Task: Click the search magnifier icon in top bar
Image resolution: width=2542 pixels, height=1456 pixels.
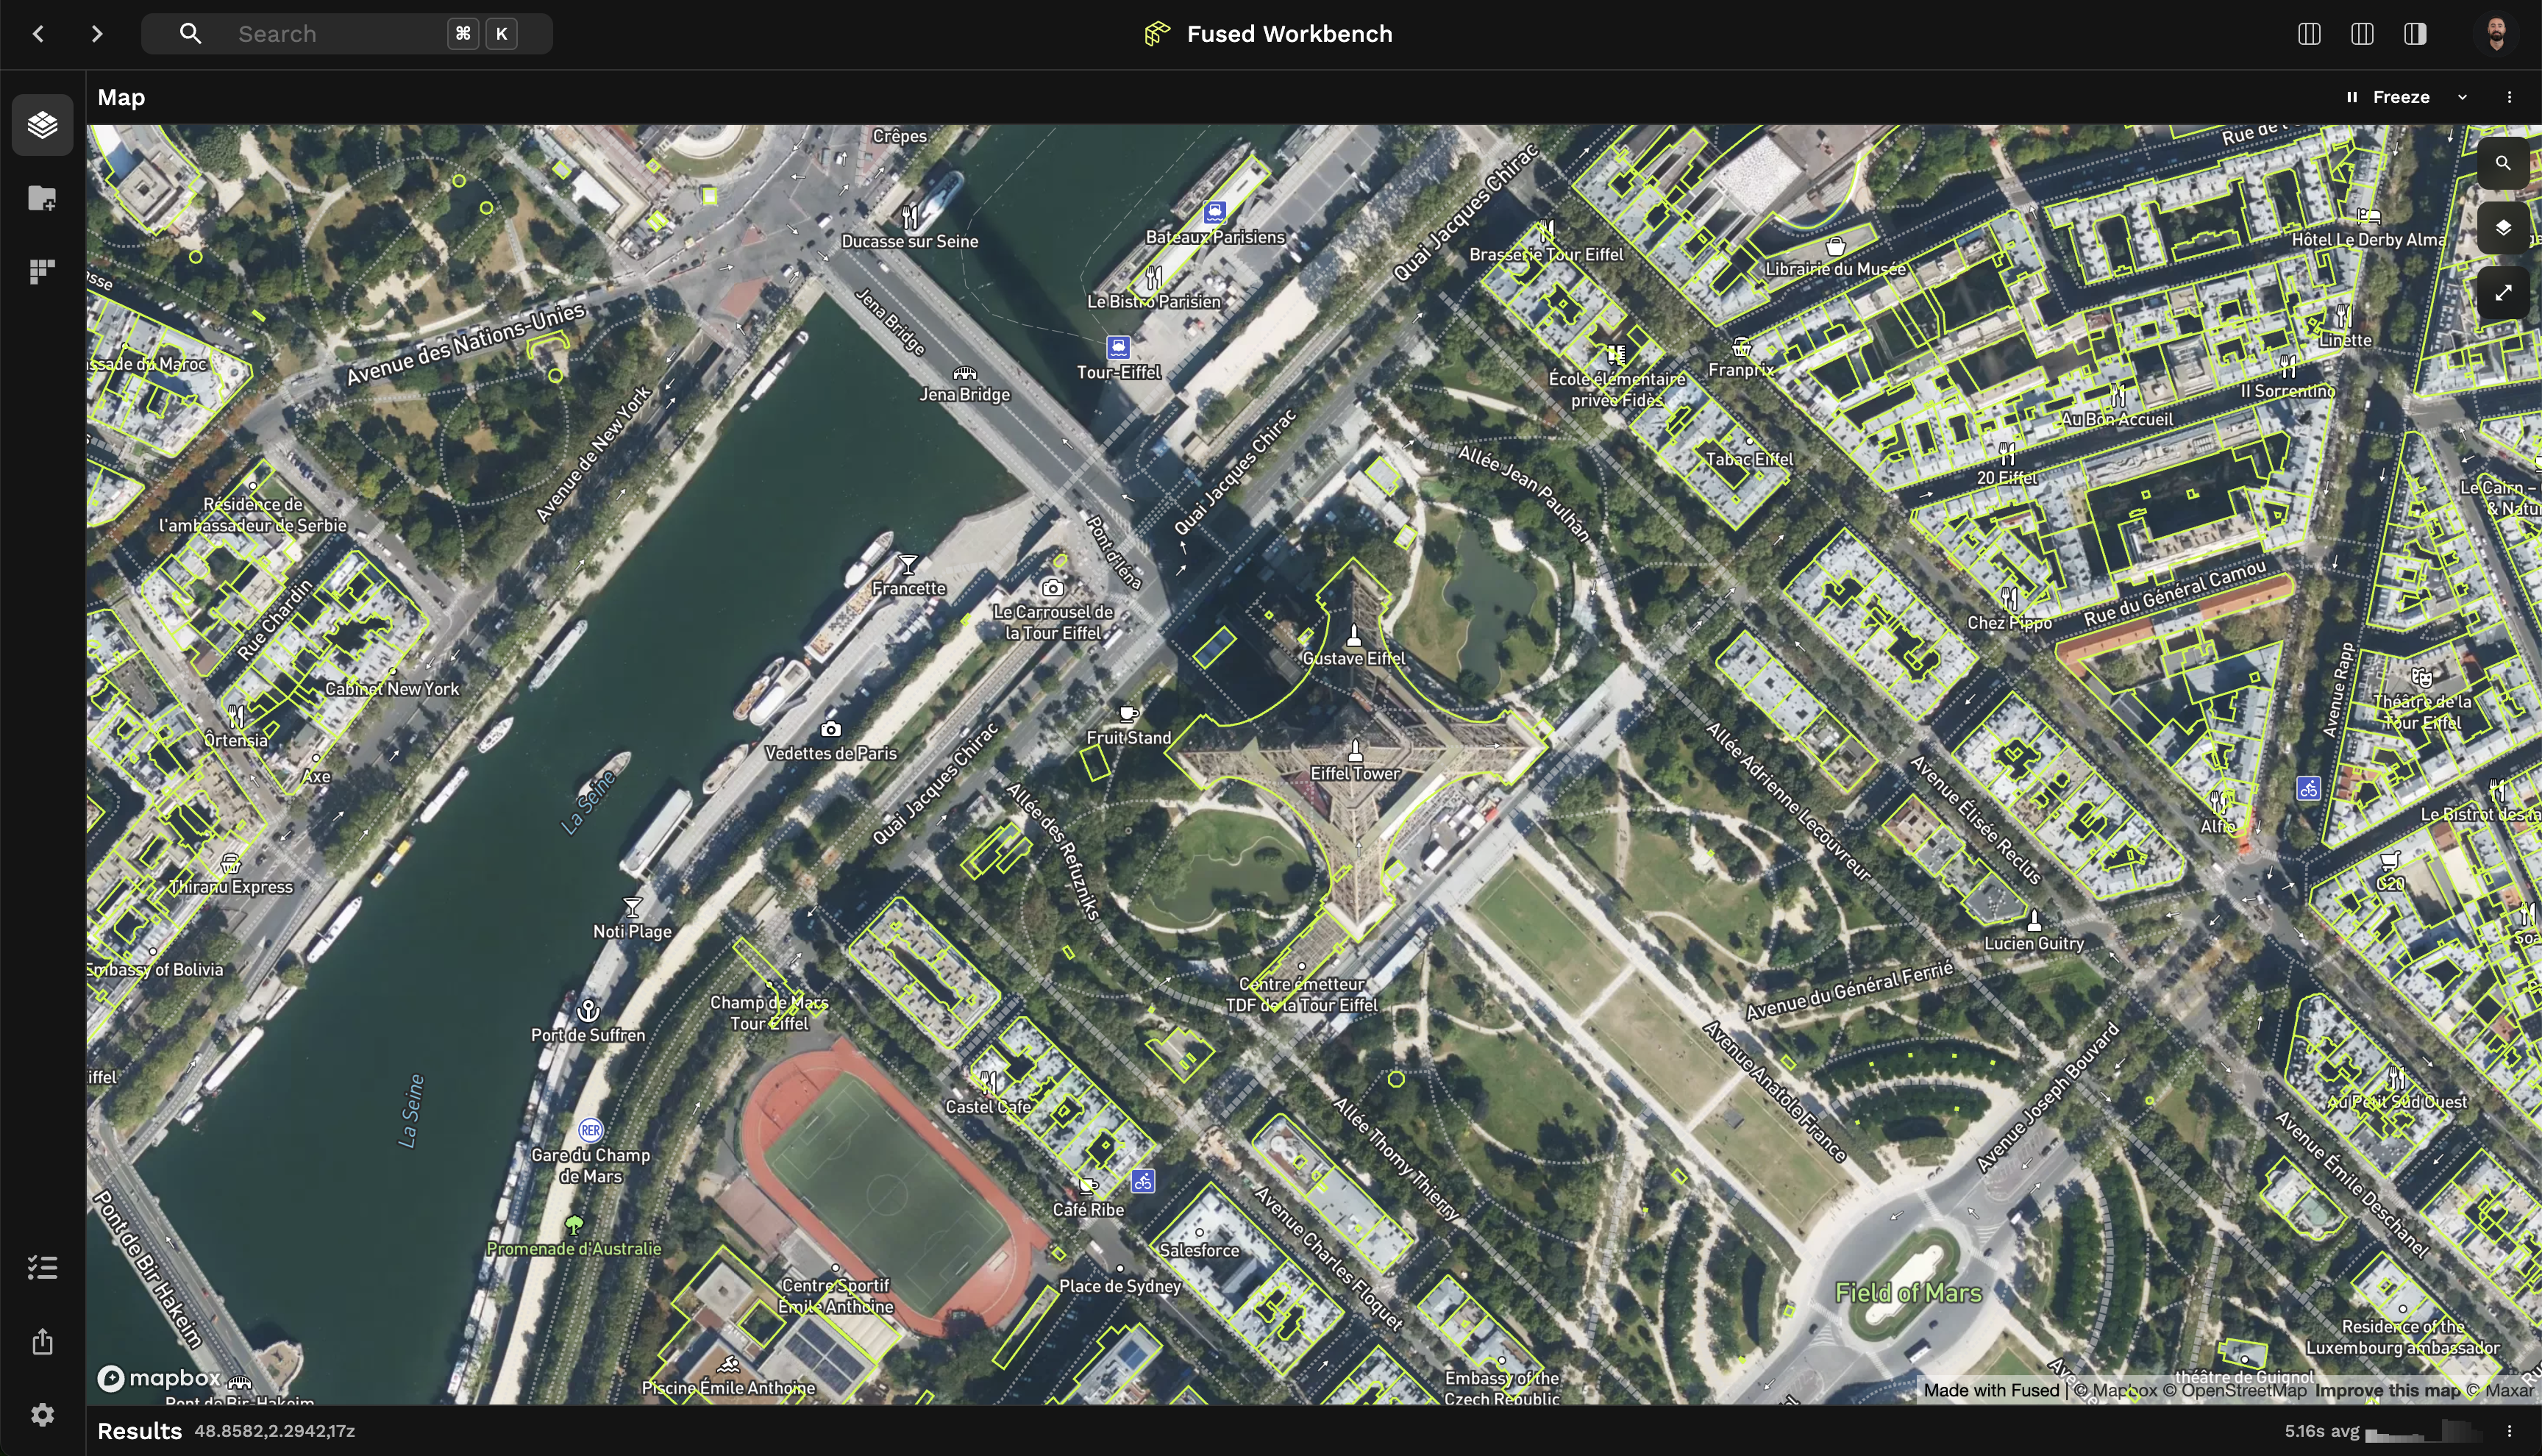Action: [x=190, y=34]
